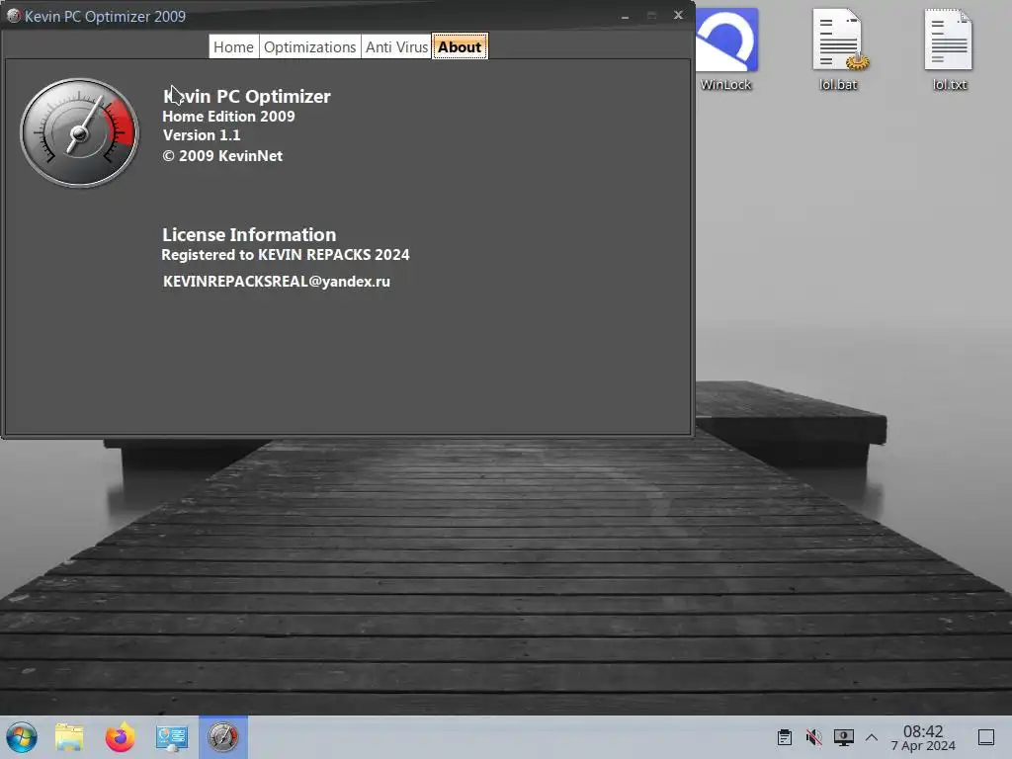
Task: Click the KEVINREPACKSREAL@yandex.ru email text
Action: 277,282
